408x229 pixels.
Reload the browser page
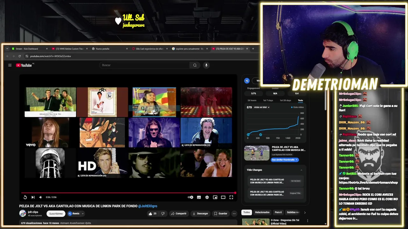(x=19, y=56)
